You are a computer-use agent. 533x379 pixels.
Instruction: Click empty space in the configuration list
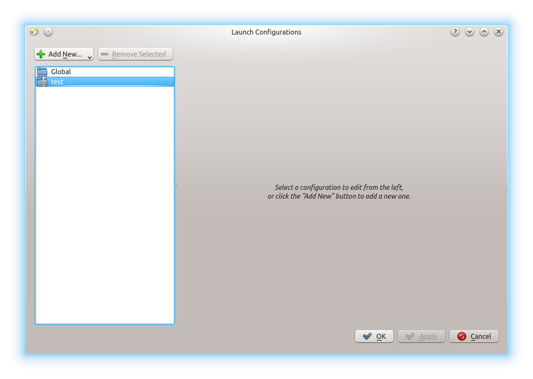tap(105, 207)
